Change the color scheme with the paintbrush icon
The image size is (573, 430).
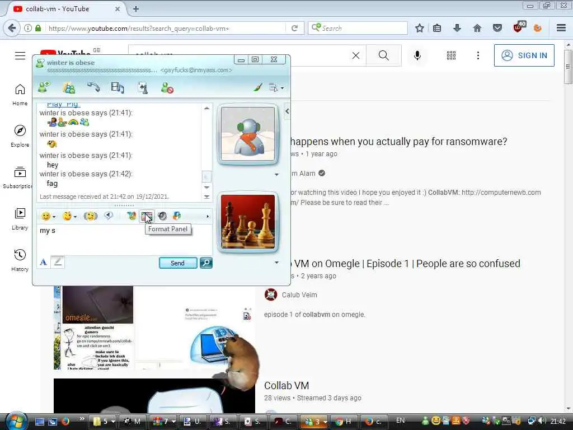259,87
